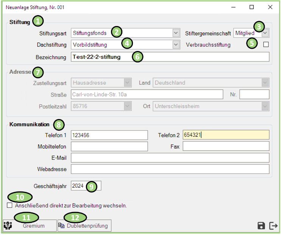
Task: Select the Mobiltelefon input field
Action: [x=109, y=146]
